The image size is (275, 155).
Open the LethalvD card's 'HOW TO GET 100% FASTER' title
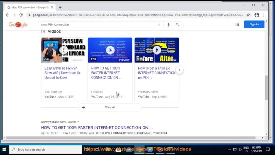tap(106, 73)
